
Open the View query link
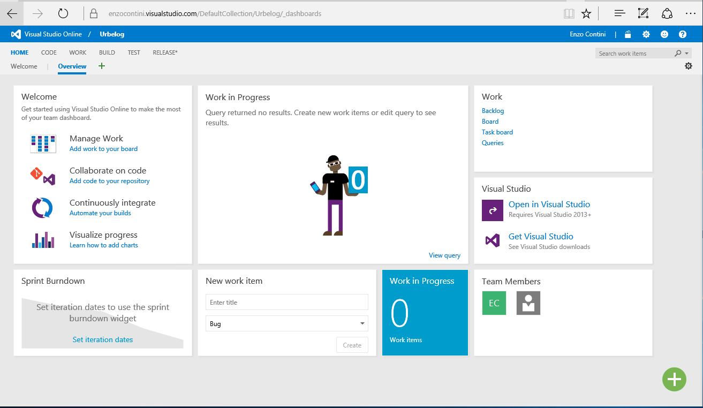tap(444, 255)
